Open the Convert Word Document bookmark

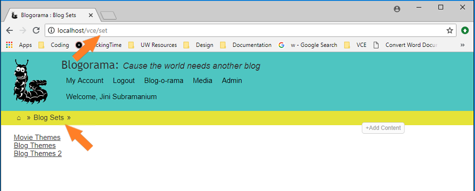pyautogui.click(x=405, y=45)
